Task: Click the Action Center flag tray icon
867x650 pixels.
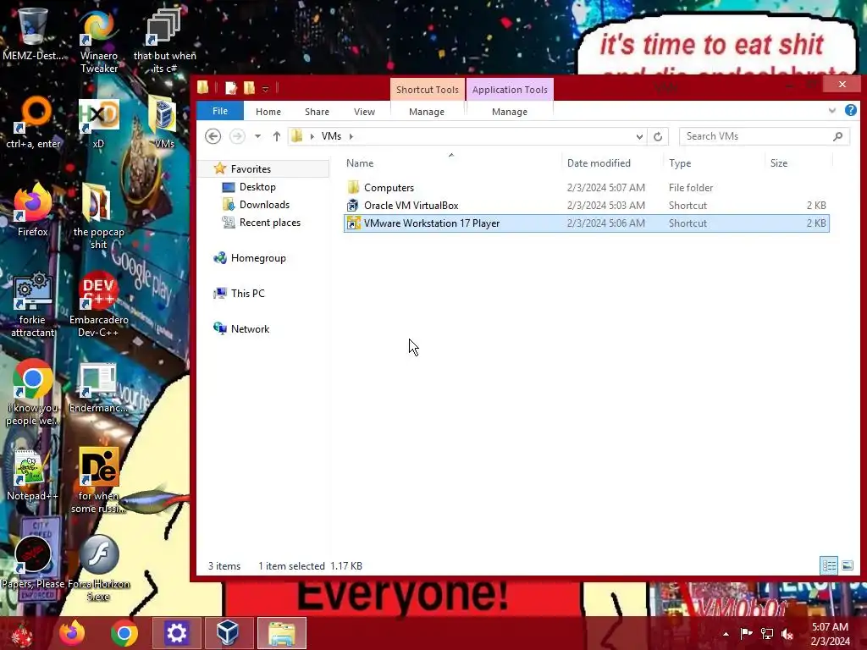Action: 746,634
